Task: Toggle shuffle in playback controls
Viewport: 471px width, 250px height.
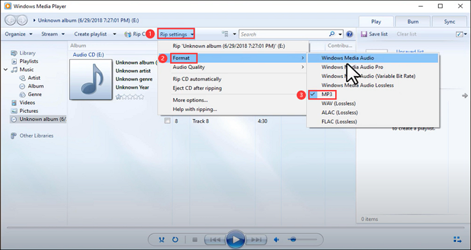Action: (162, 240)
